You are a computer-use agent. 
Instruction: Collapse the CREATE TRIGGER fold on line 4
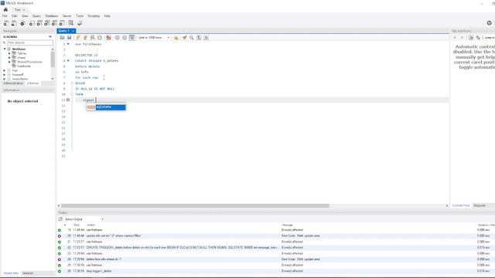pyautogui.click(x=68, y=60)
